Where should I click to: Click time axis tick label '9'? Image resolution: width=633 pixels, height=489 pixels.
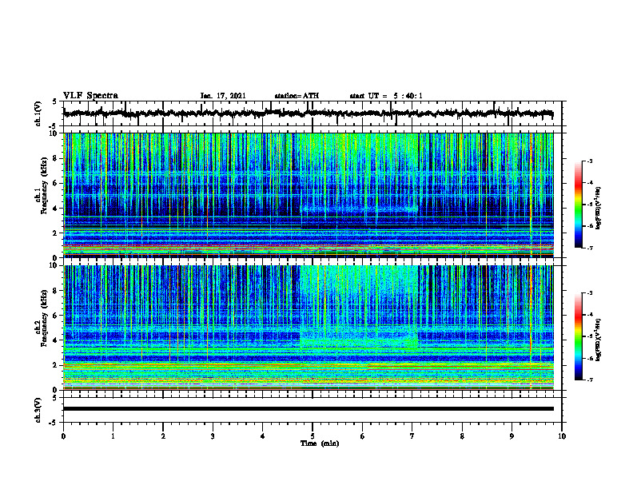click(x=512, y=436)
